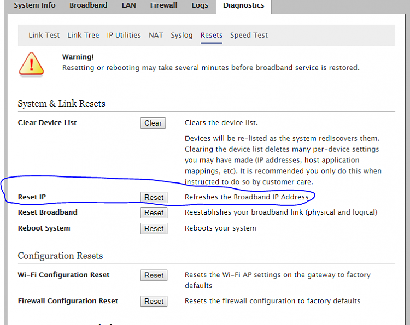Image resolution: width=410 pixels, height=325 pixels.
Task: Open the Link Test sub-tab
Action: (x=44, y=36)
